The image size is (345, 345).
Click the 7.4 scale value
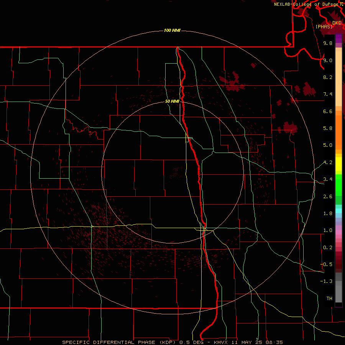click(328, 94)
